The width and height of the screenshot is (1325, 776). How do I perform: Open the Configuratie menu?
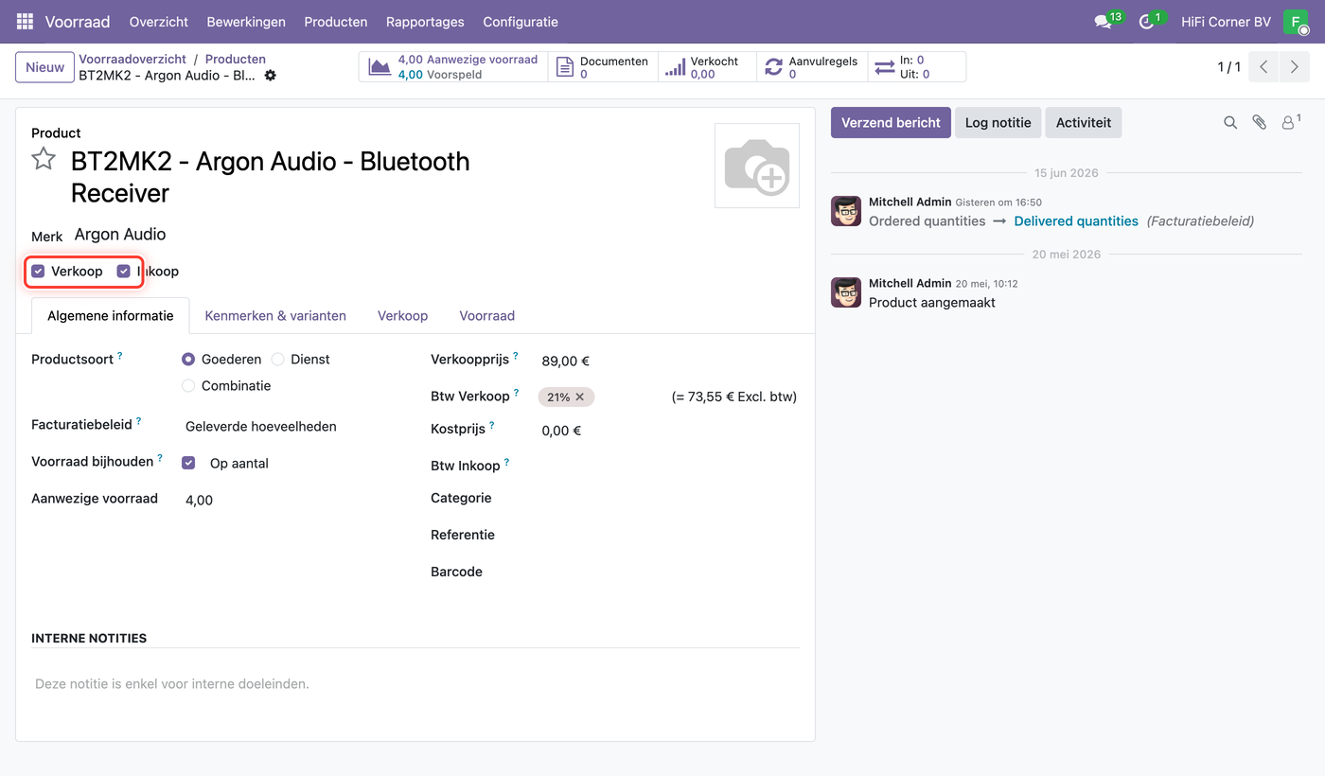tap(521, 21)
